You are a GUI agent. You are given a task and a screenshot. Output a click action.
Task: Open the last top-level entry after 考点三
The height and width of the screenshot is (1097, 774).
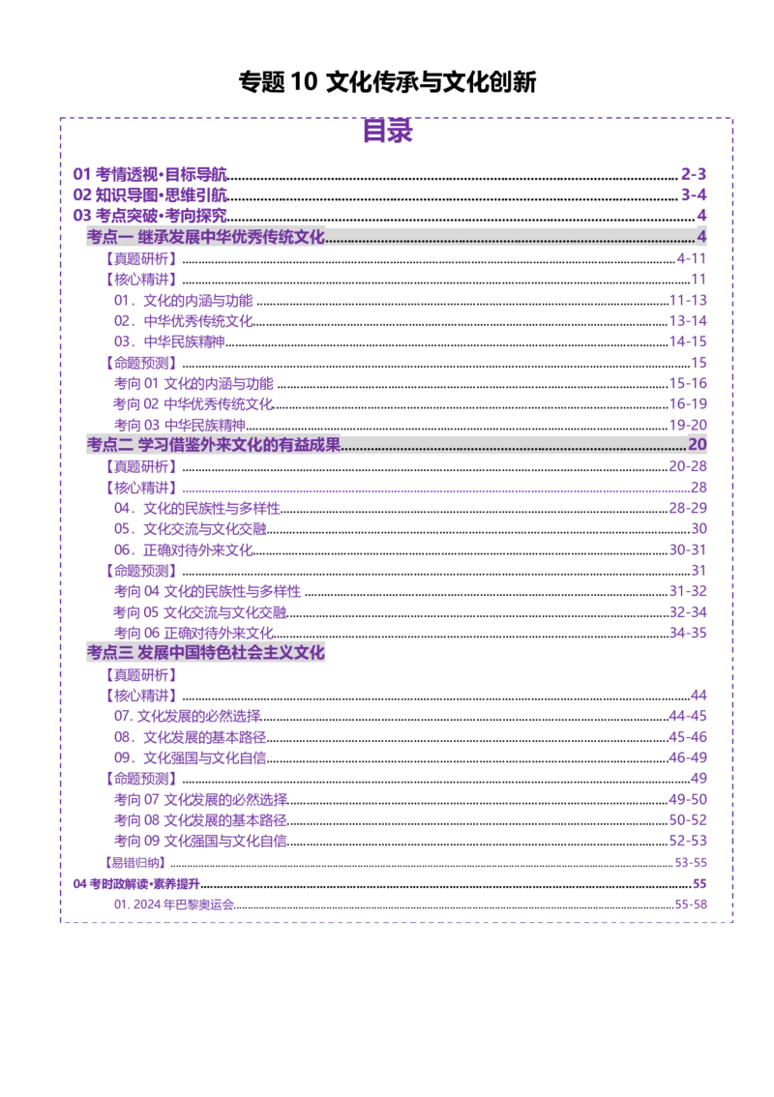[x=135, y=883]
